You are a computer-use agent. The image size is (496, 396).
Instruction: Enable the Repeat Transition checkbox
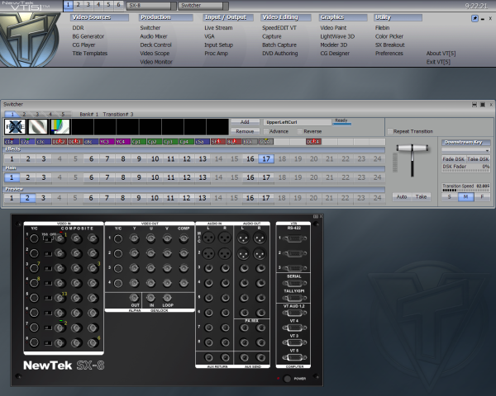point(390,131)
